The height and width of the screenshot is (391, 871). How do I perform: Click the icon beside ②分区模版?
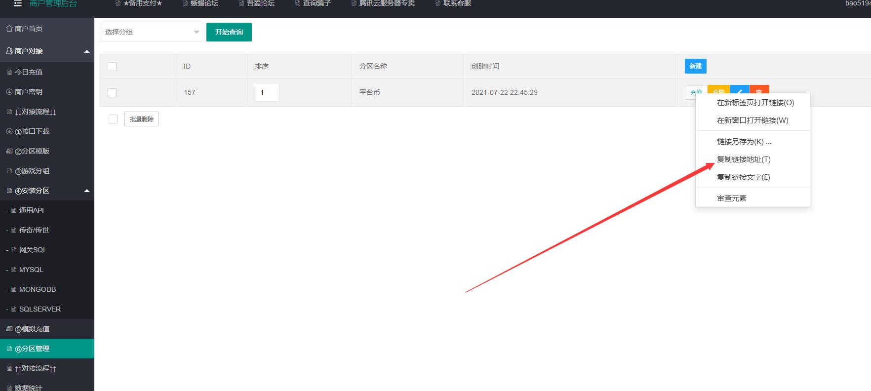(9, 151)
